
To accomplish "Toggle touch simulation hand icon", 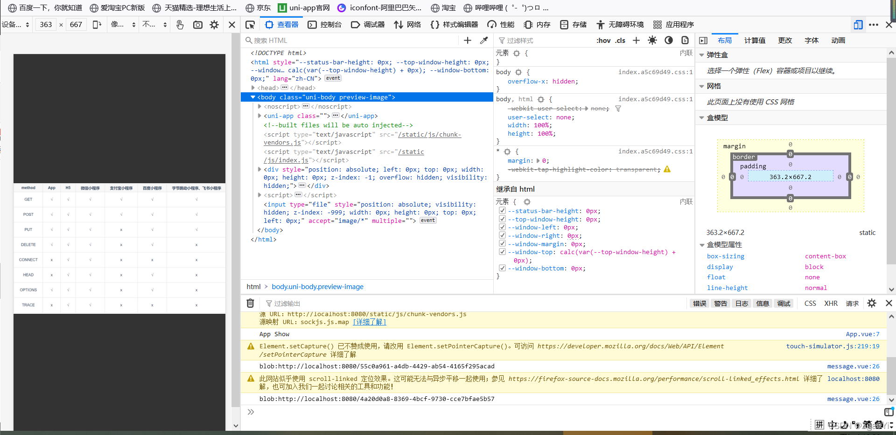I will tap(180, 25).
